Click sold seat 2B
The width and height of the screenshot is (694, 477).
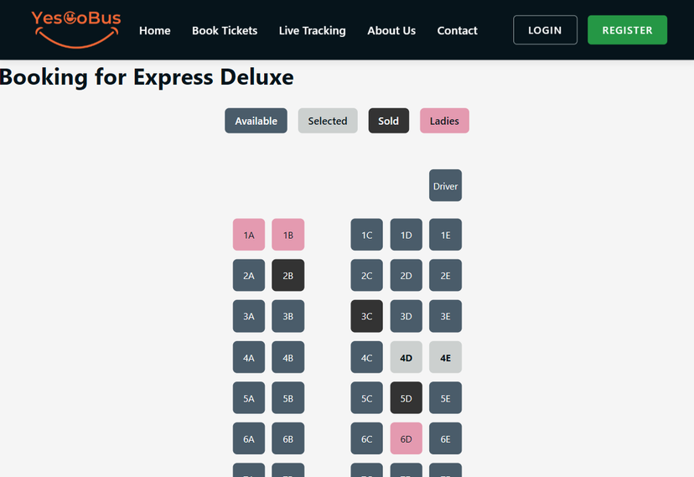coord(288,275)
